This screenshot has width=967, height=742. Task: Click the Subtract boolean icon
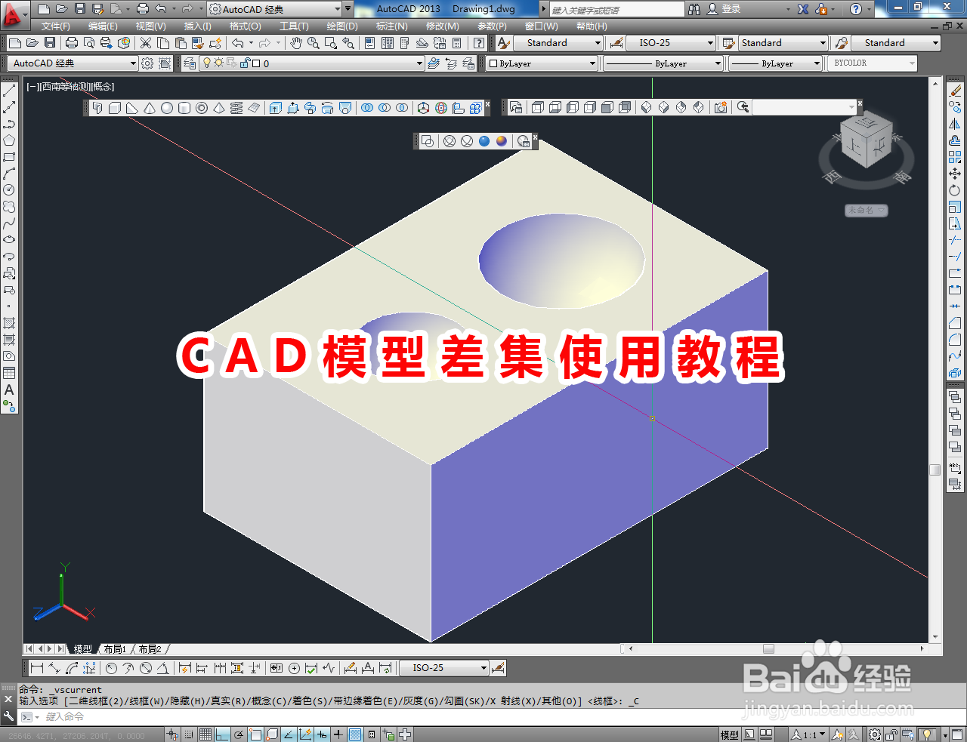385,108
